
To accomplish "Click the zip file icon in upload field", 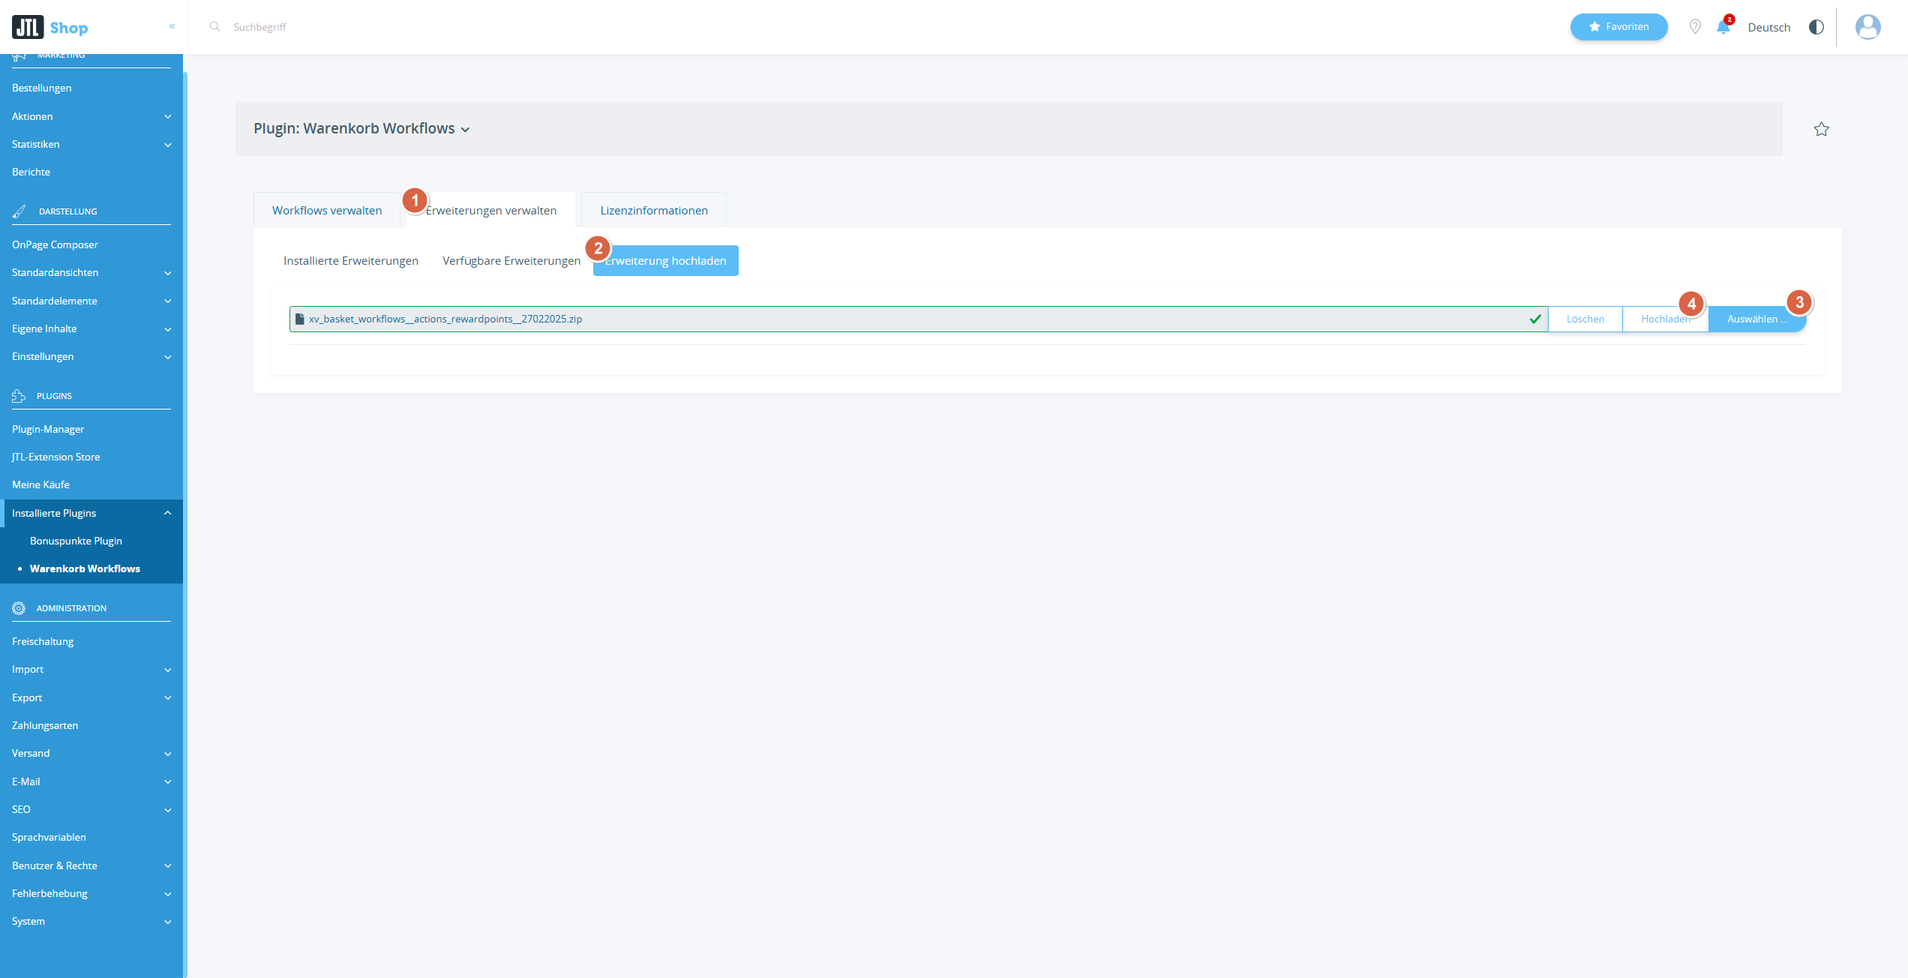I will tap(300, 319).
